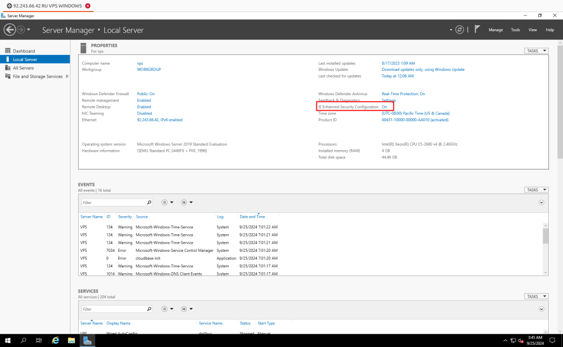Image resolution: width=563 pixels, height=347 pixels.
Task: Click the WORKGROUP link
Action: [149, 70]
